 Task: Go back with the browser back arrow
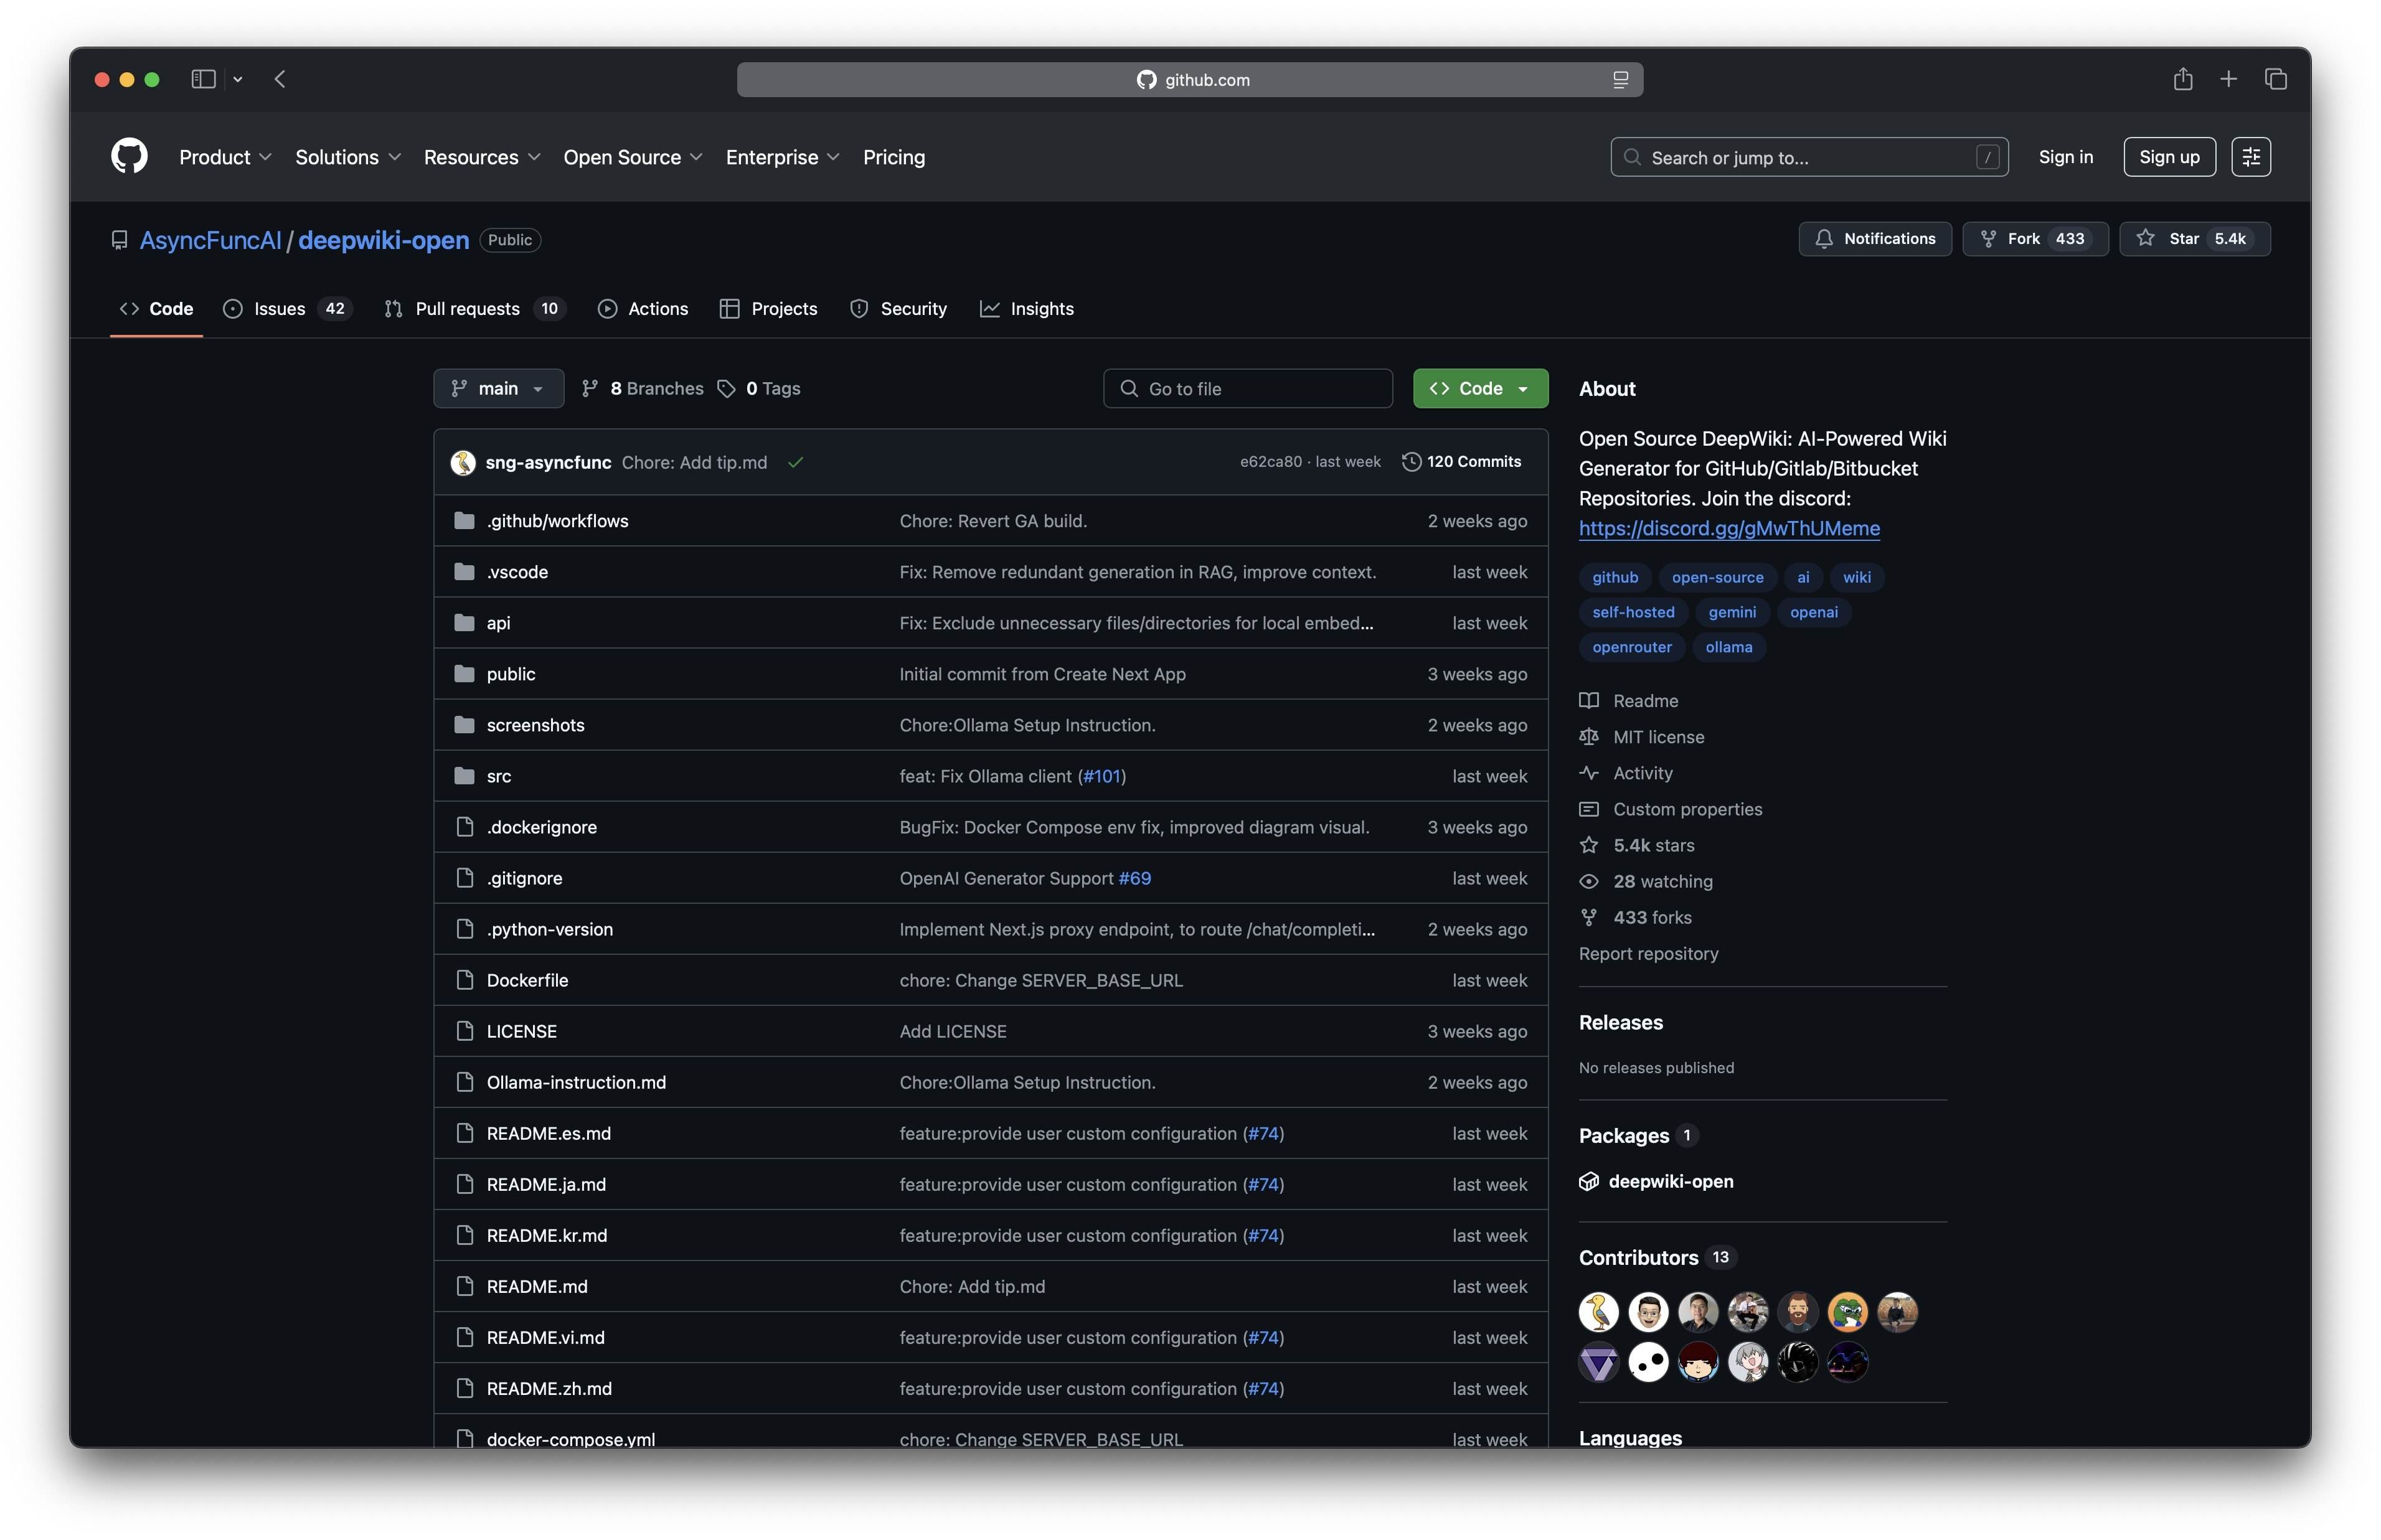tap(280, 79)
